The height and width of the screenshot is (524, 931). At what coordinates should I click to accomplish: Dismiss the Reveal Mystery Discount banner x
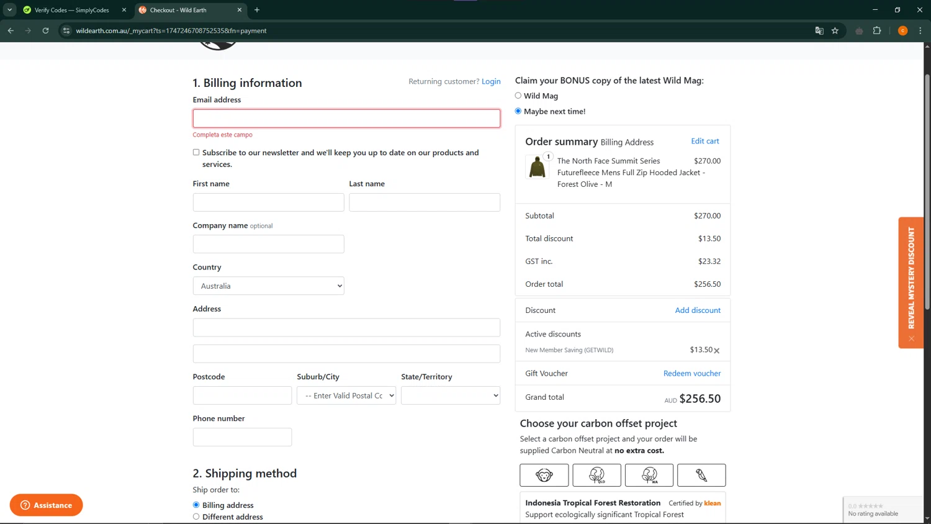(x=911, y=338)
